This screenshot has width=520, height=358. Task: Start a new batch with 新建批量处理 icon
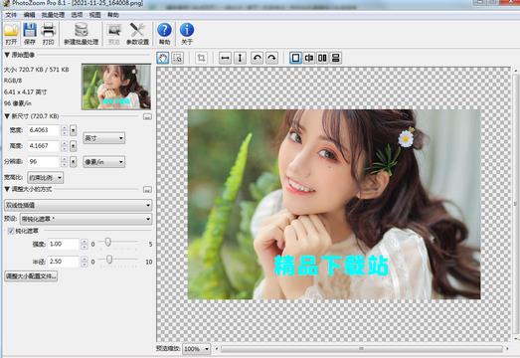tap(82, 34)
